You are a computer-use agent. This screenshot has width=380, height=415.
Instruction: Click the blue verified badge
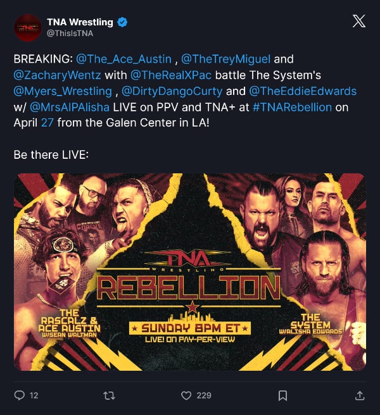(122, 22)
